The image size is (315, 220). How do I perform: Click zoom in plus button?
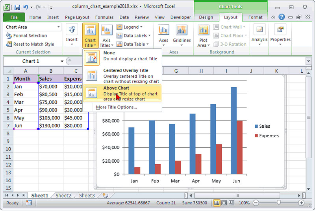(x=301, y=203)
